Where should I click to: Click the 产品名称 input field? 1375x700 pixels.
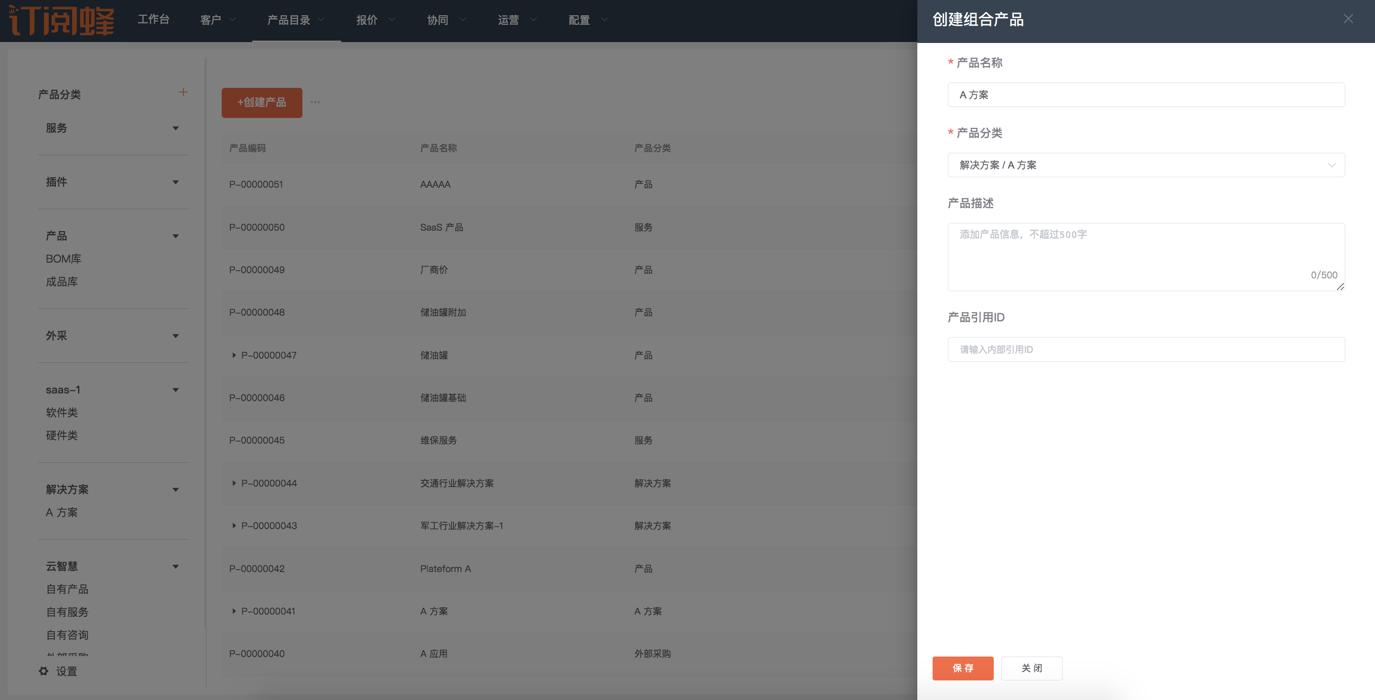[x=1146, y=95]
